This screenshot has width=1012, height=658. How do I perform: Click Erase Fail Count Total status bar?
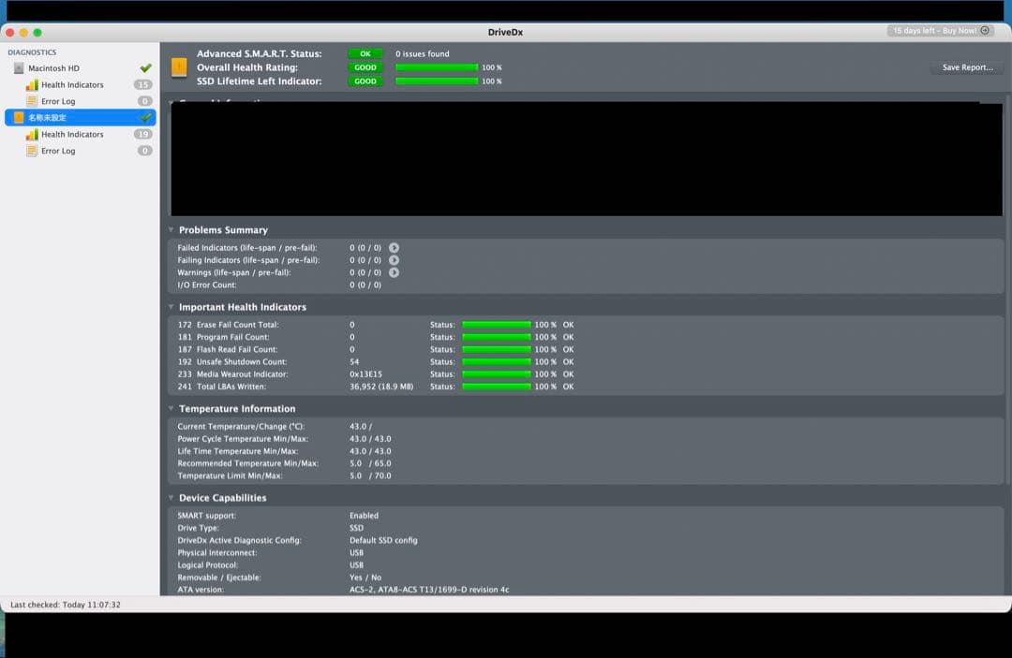coord(497,325)
